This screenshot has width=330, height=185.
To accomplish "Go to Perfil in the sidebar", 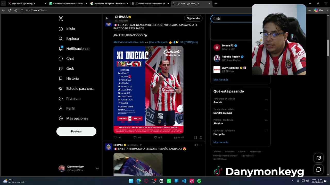I will point(67,108).
